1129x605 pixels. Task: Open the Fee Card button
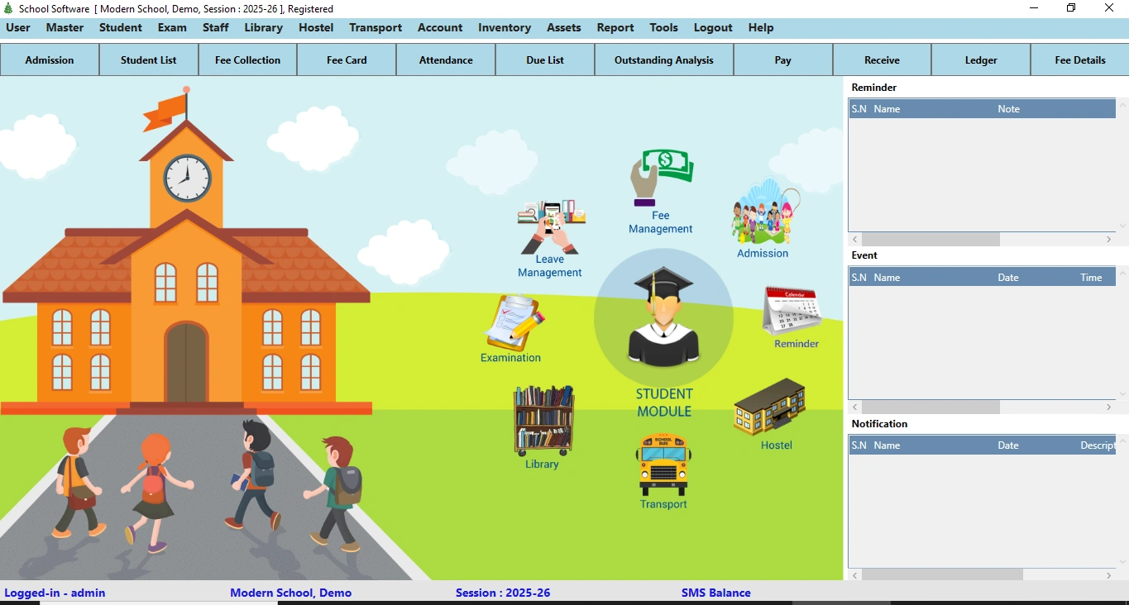(347, 60)
